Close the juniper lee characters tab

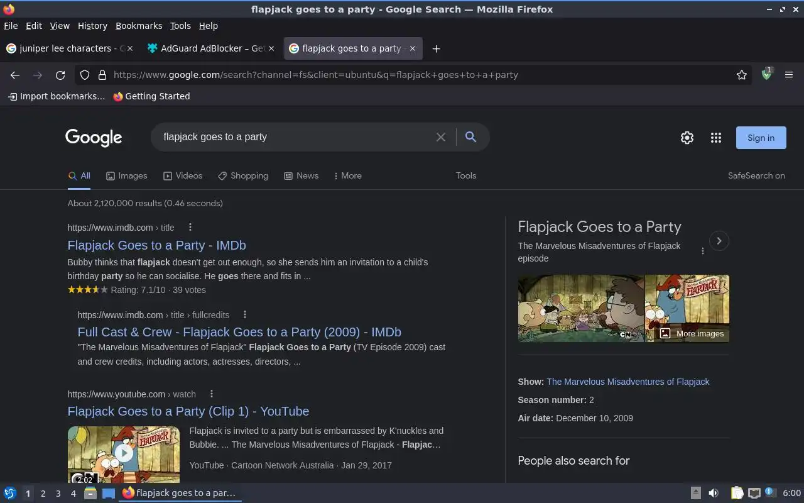pos(131,48)
